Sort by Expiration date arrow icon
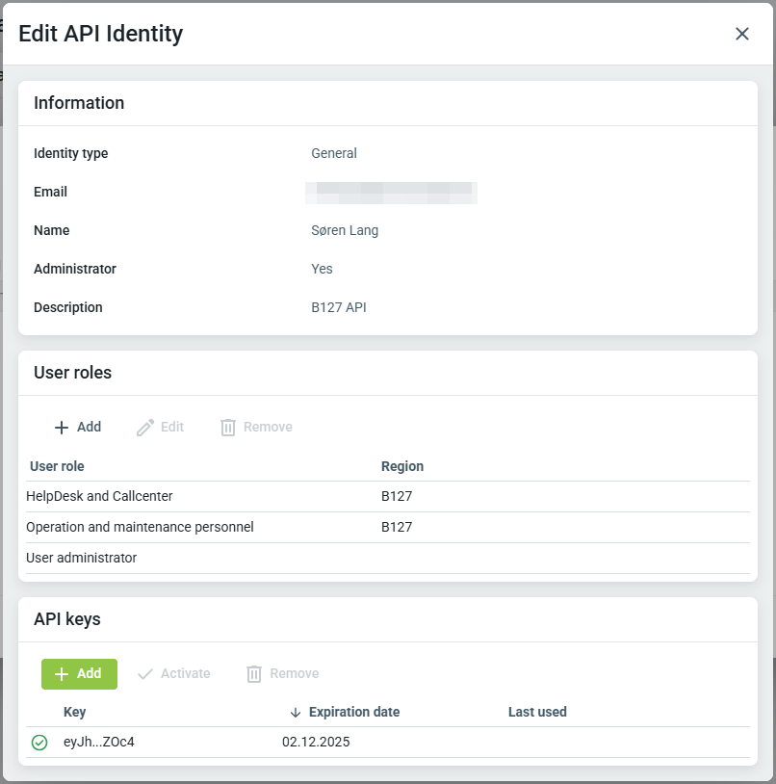 pyautogui.click(x=296, y=713)
